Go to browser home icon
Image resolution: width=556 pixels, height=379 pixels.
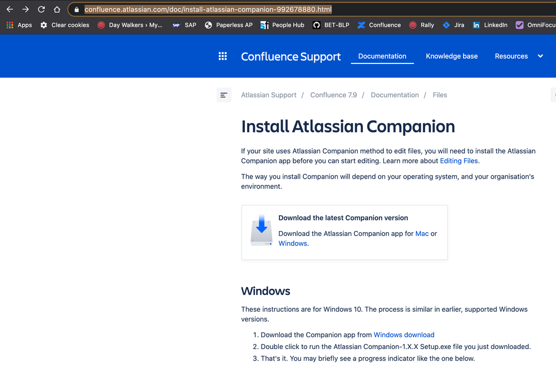point(57,9)
